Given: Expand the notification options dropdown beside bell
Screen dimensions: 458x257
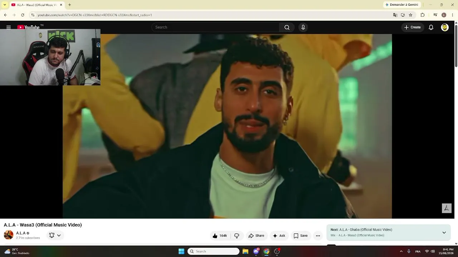Looking at the screenshot, I should click(x=59, y=235).
